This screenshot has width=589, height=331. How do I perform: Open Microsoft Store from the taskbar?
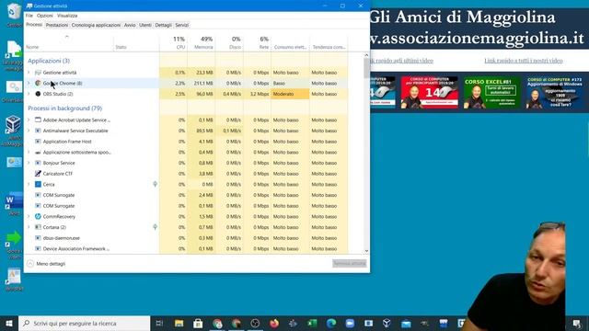198,323
